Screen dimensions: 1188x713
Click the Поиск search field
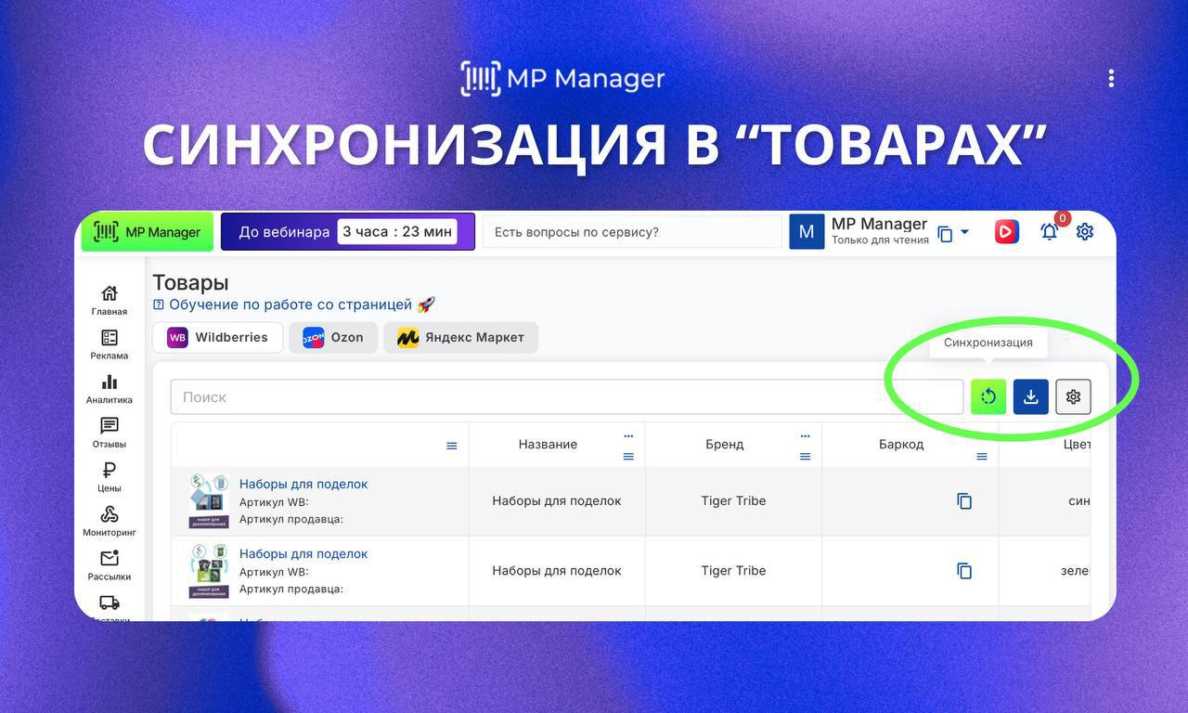[x=566, y=397]
